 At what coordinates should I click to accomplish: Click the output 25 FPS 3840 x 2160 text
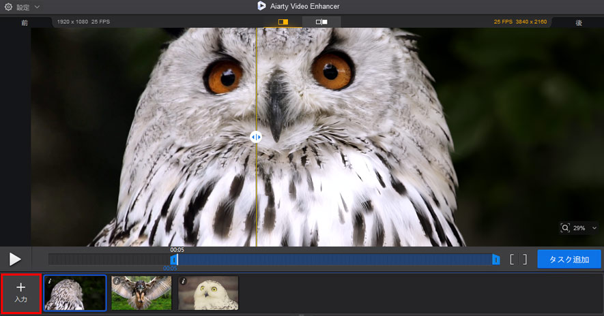coord(521,22)
